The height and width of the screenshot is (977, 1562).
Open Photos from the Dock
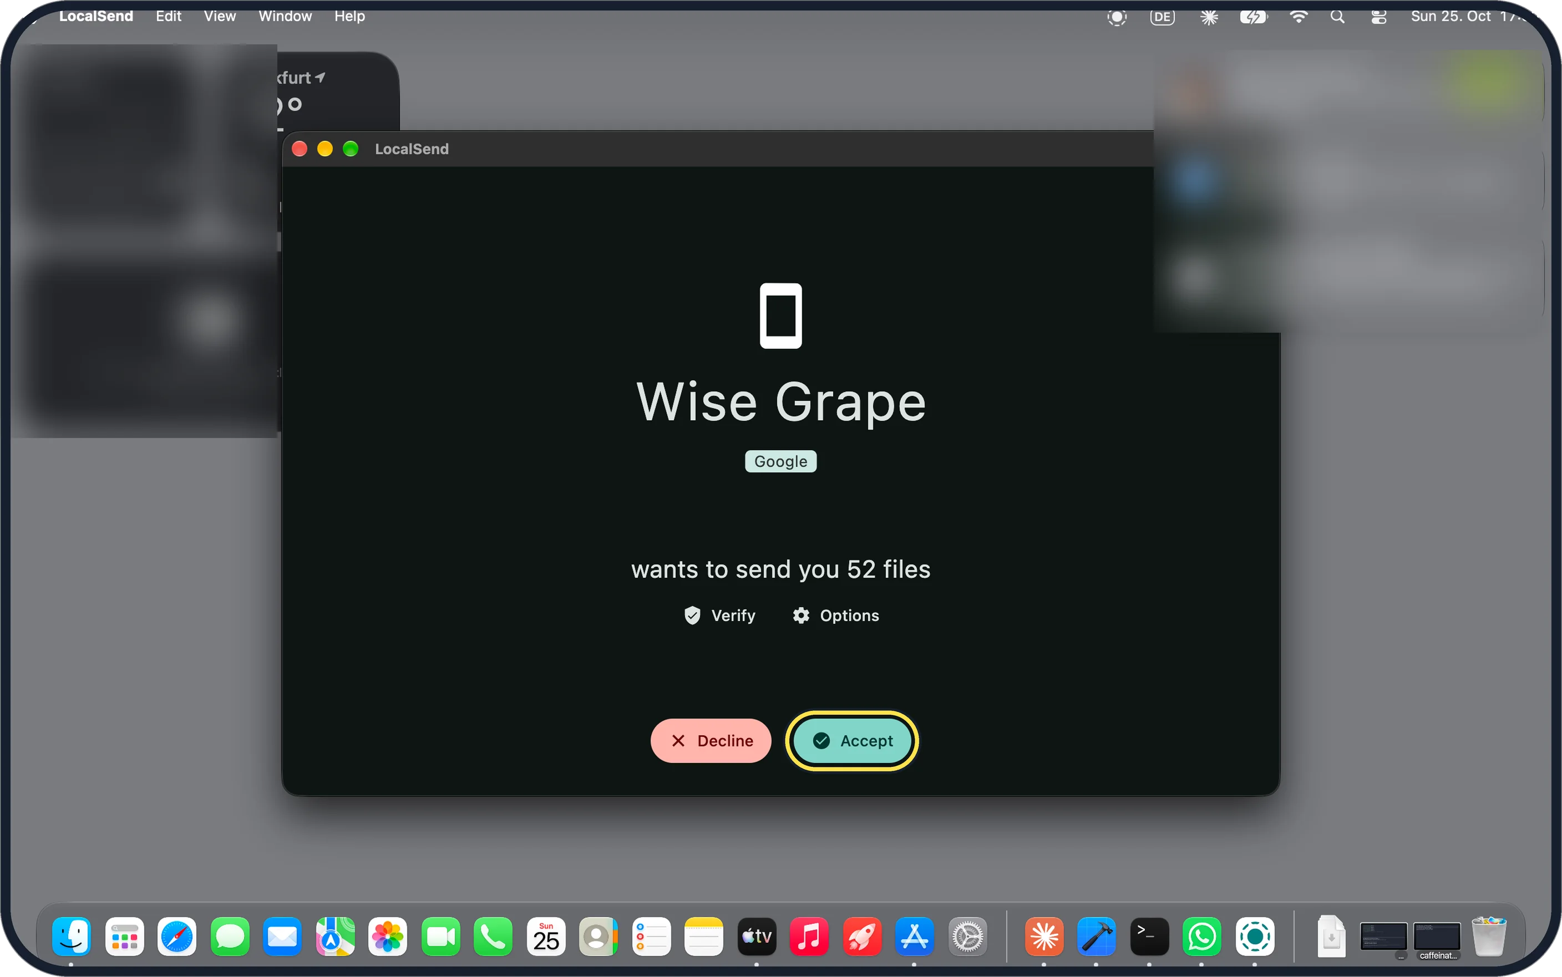click(388, 937)
